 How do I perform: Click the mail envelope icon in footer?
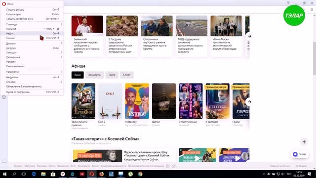(173, 166)
